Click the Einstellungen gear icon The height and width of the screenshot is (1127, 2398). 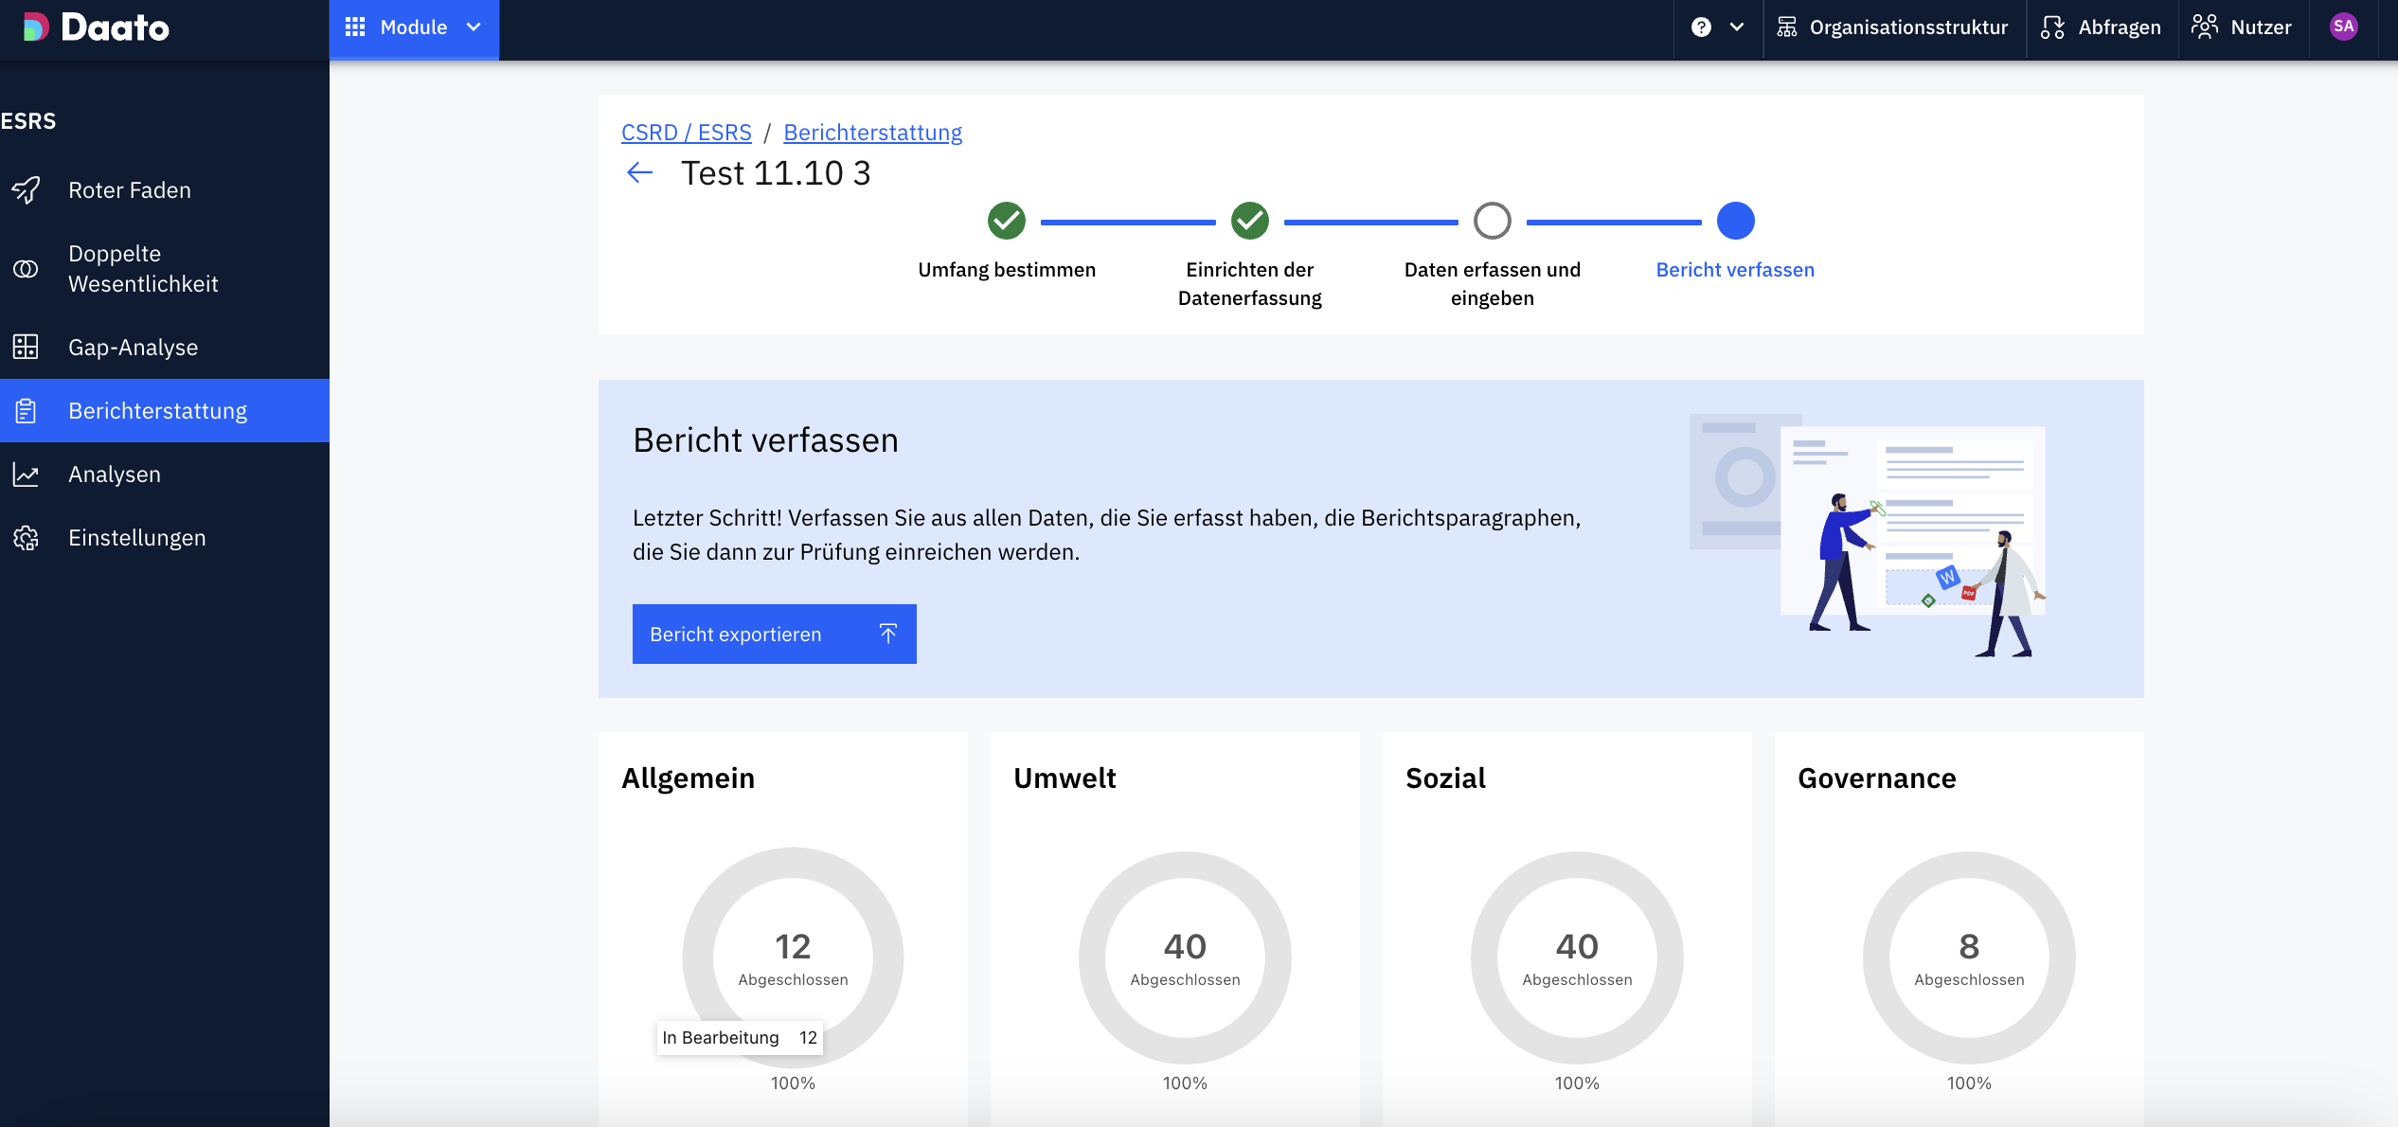pyautogui.click(x=26, y=538)
